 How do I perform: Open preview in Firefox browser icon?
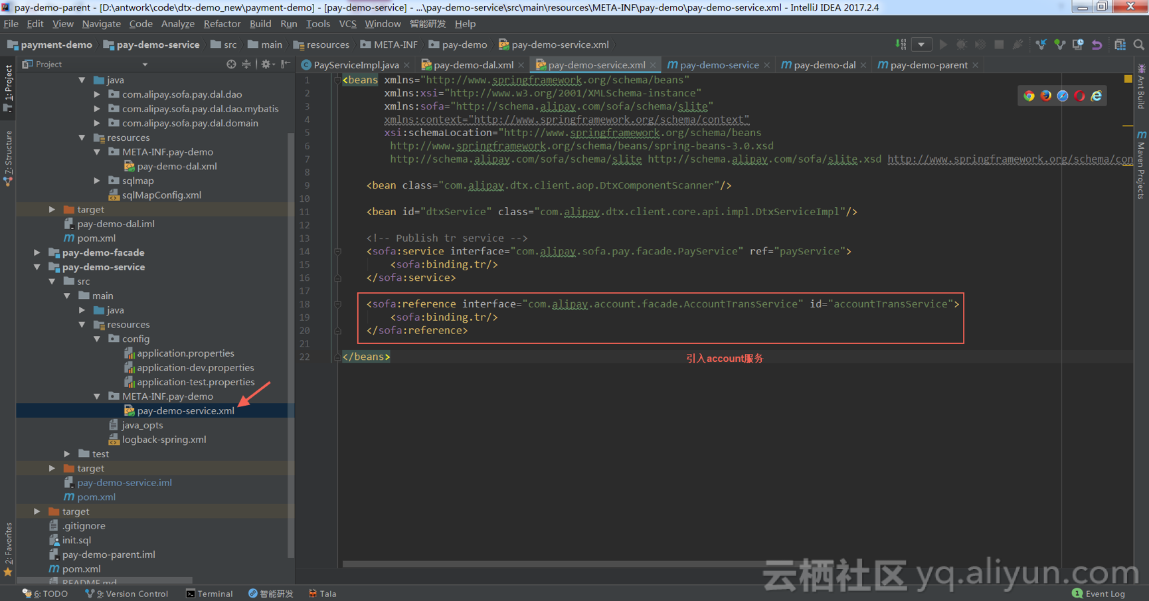pos(1046,96)
